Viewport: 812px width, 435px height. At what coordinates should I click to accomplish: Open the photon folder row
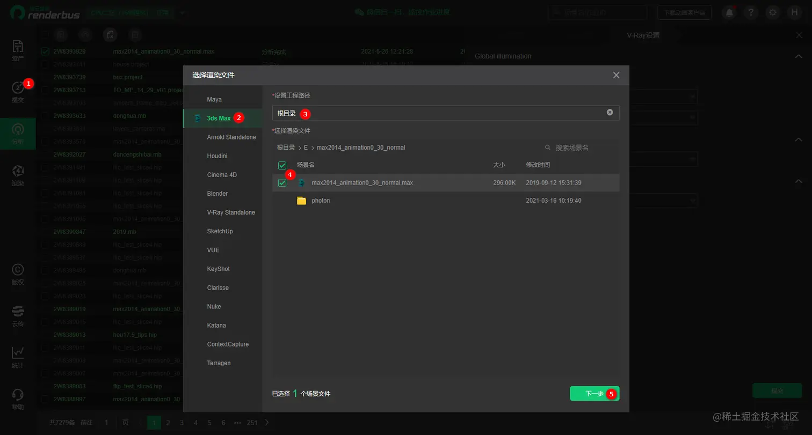[x=446, y=201]
